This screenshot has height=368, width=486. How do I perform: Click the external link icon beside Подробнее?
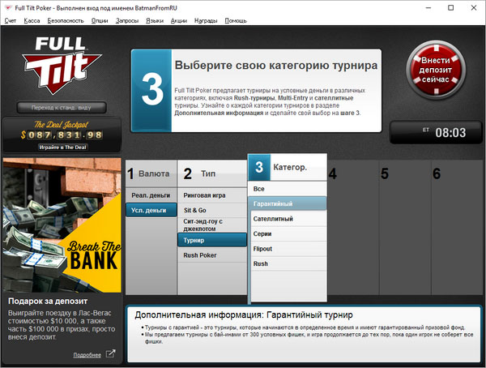click(110, 353)
